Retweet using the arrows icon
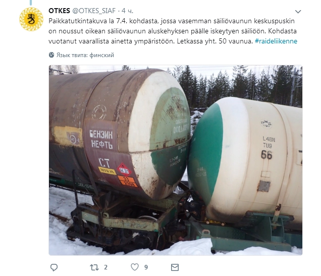Image resolution: width=321 pixels, height=276 pixels. tap(94, 267)
